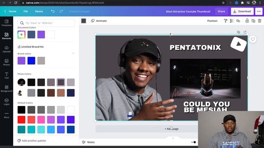Expand the bottom page drawer chevron
Viewport: 264px width, 148px height.
tap(173, 138)
